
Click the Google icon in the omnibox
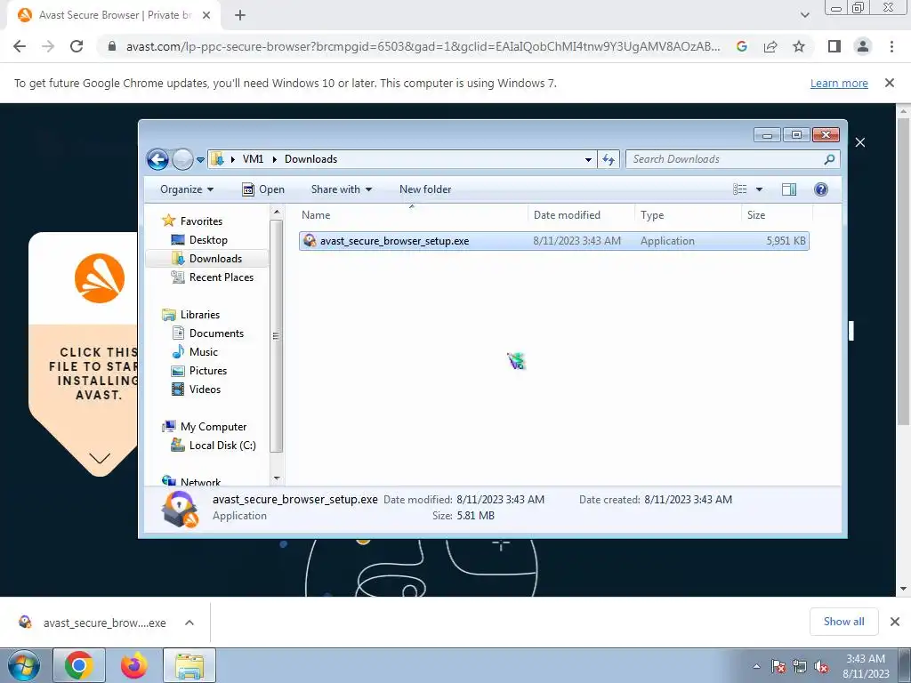(742, 46)
